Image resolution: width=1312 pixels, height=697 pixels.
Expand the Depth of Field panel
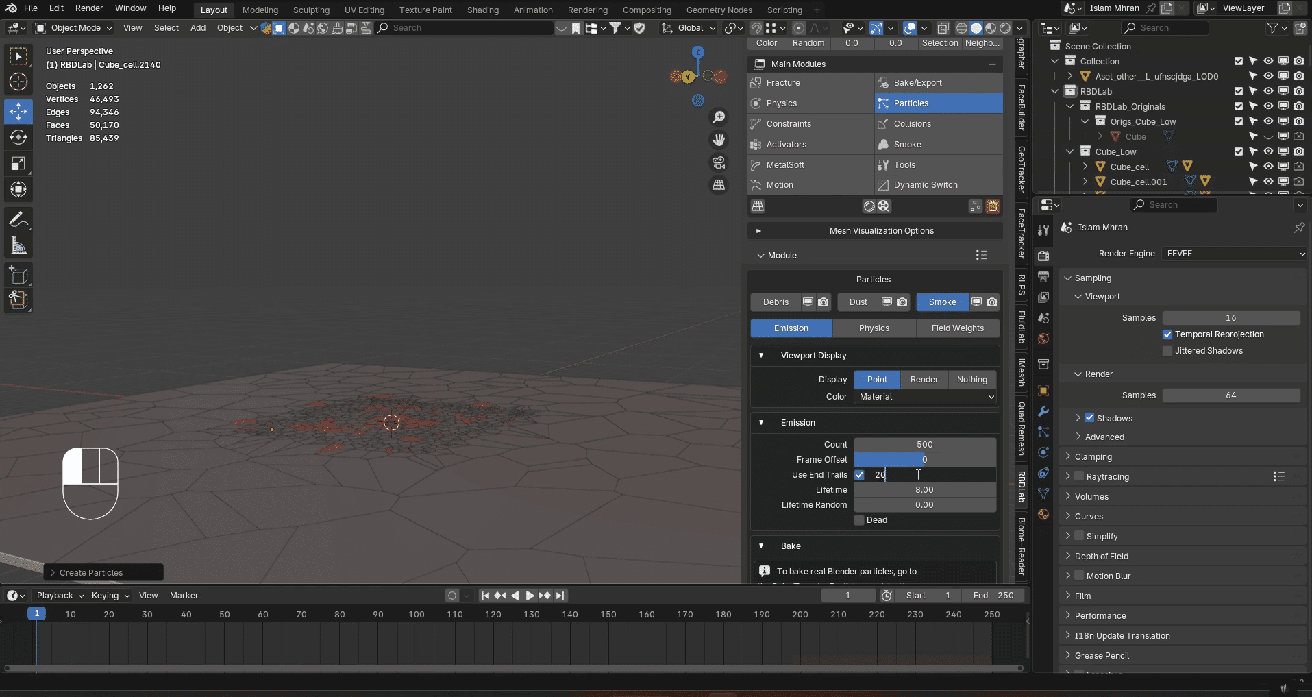coord(1101,557)
